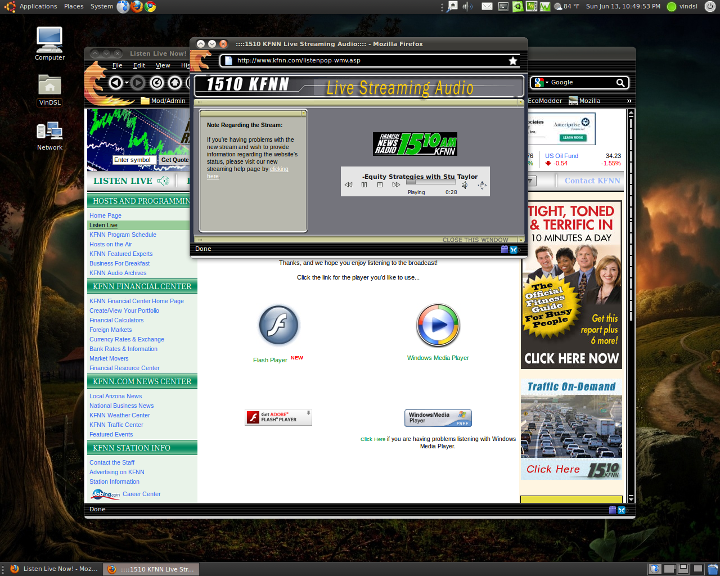
Task: Open the KFNN Audio Archives link
Action: pos(118,273)
